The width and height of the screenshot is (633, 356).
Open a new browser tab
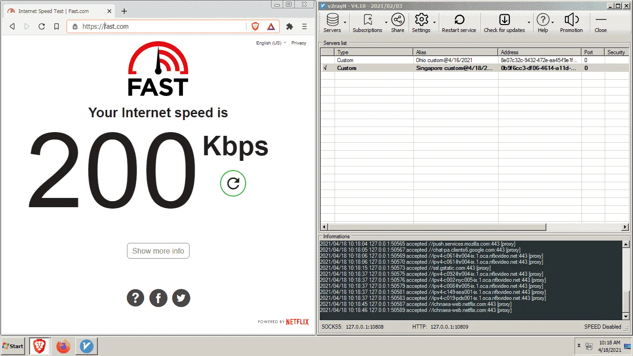pos(124,11)
